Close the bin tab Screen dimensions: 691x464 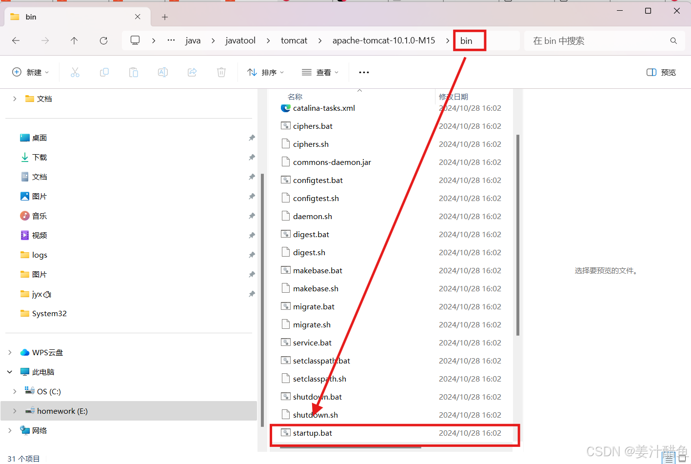click(x=138, y=17)
